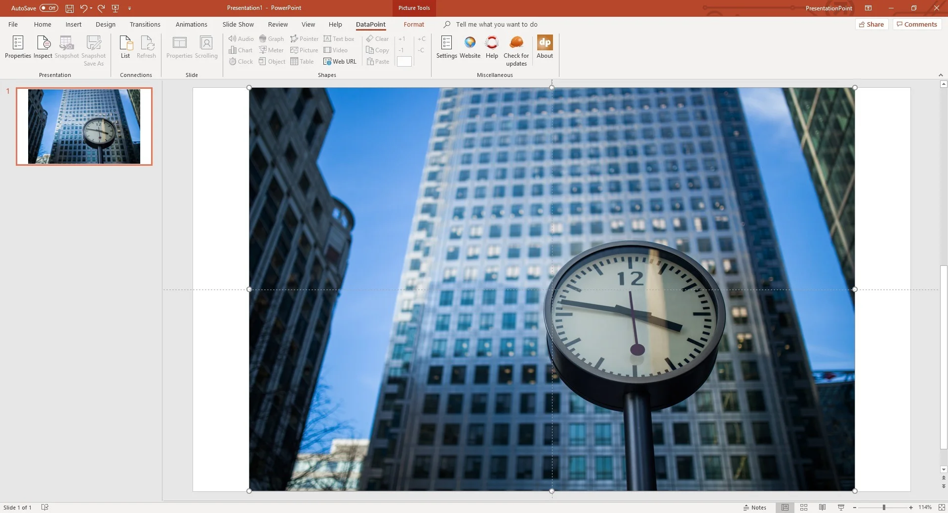Screen dimensions: 948x513
Task: Click the zoom slider handle
Action: point(884,508)
